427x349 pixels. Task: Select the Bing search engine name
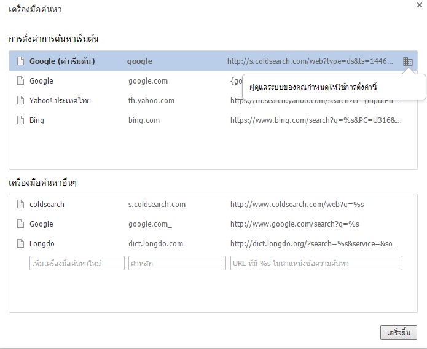point(37,120)
